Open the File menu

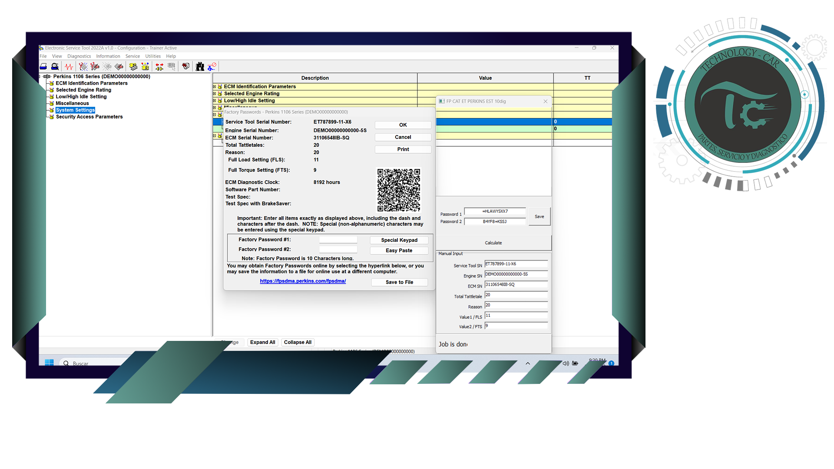click(x=43, y=56)
